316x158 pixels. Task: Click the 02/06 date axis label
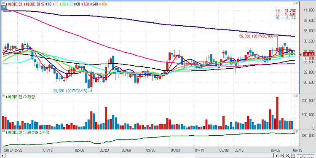(79, 150)
